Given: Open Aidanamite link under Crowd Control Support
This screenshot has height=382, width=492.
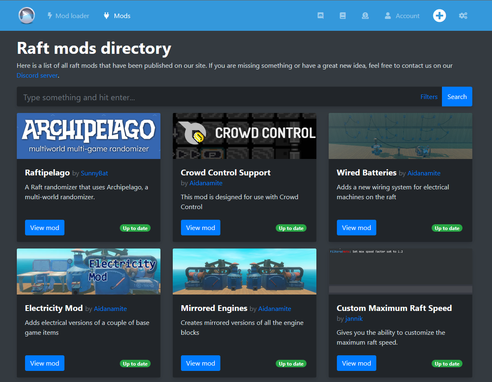Looking at the screenshot, I should click(206, 183).
